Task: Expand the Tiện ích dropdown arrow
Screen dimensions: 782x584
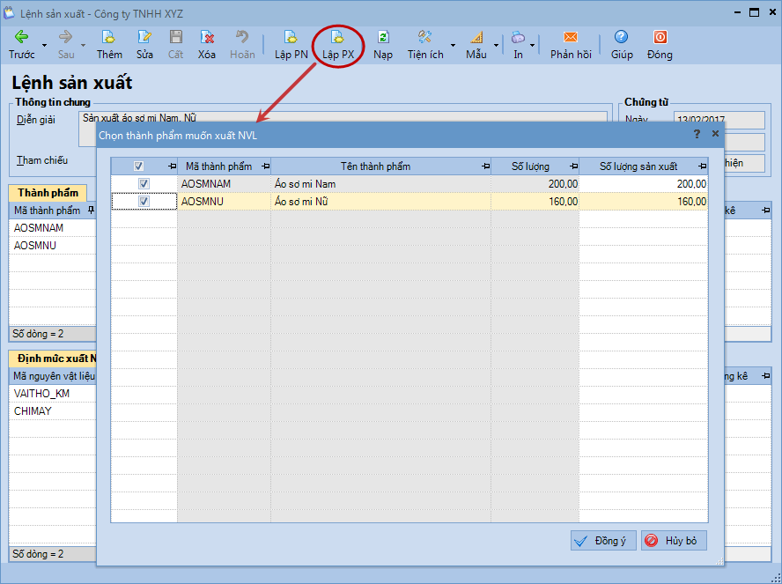Action: (x=454, y=44)
